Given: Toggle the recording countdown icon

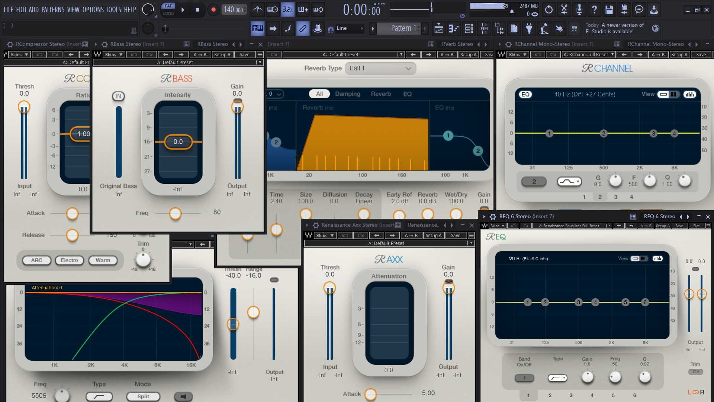Looking at the screenshot, I should (x=287, y=10).
